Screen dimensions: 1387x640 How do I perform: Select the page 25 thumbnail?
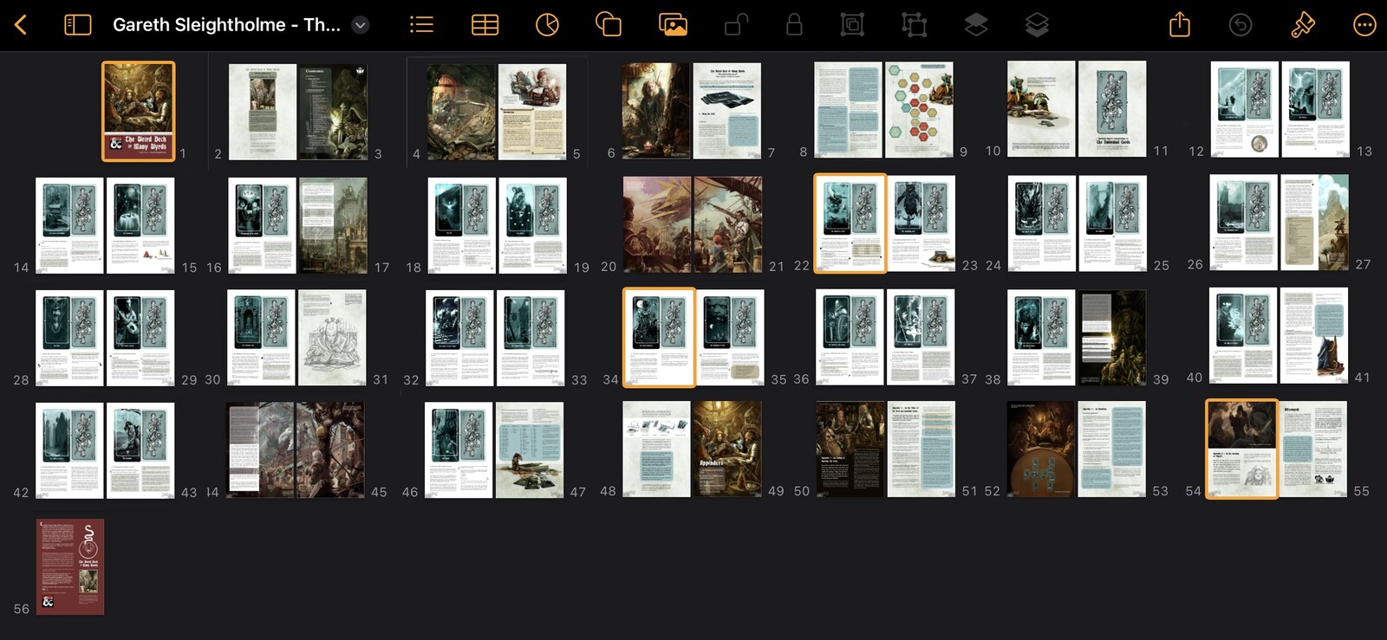(x=1113, y=223)
